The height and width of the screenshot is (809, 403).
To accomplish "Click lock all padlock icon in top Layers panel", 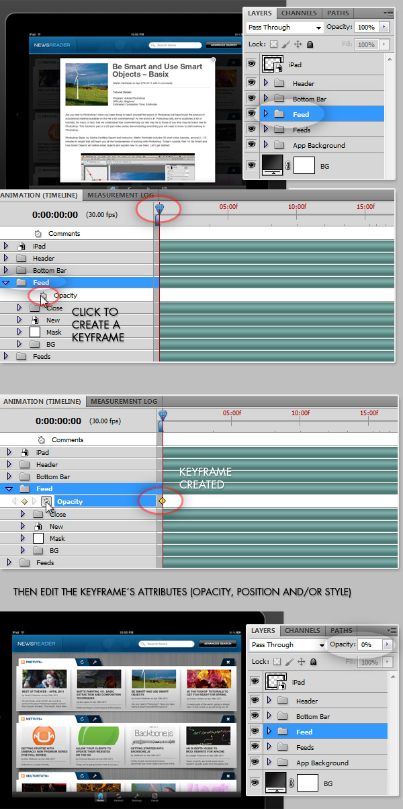I will 310,44.
